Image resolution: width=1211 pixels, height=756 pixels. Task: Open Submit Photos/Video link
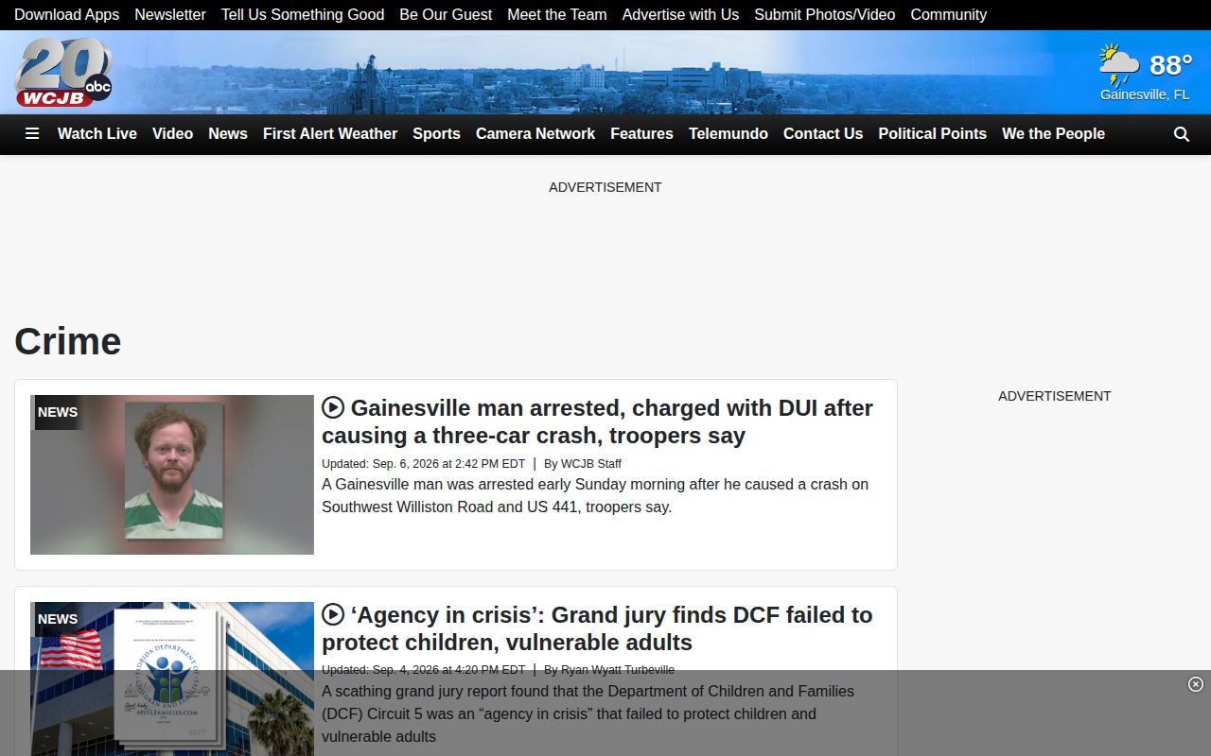pos(824,15)
